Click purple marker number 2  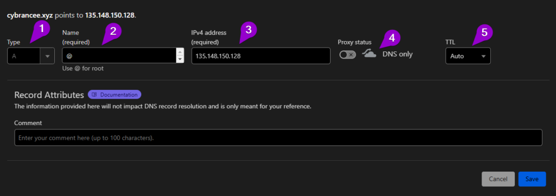113,31
